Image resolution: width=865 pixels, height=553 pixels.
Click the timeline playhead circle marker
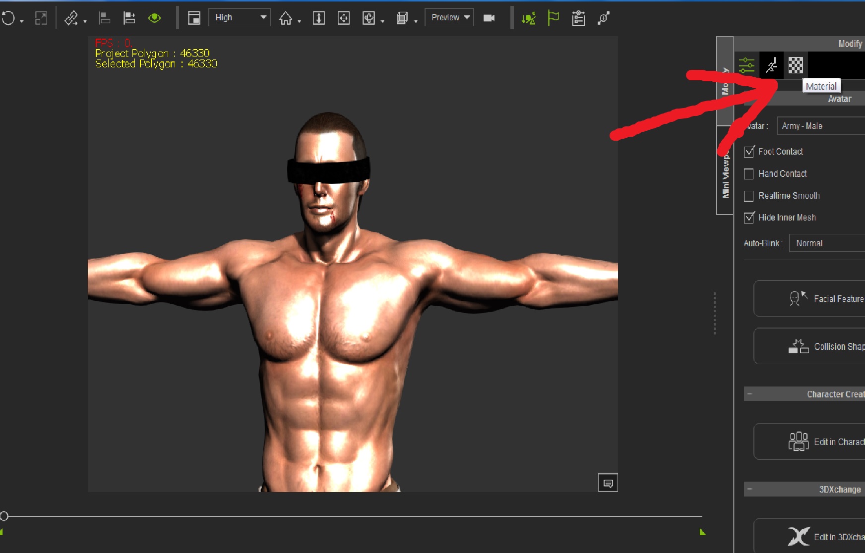4,516
